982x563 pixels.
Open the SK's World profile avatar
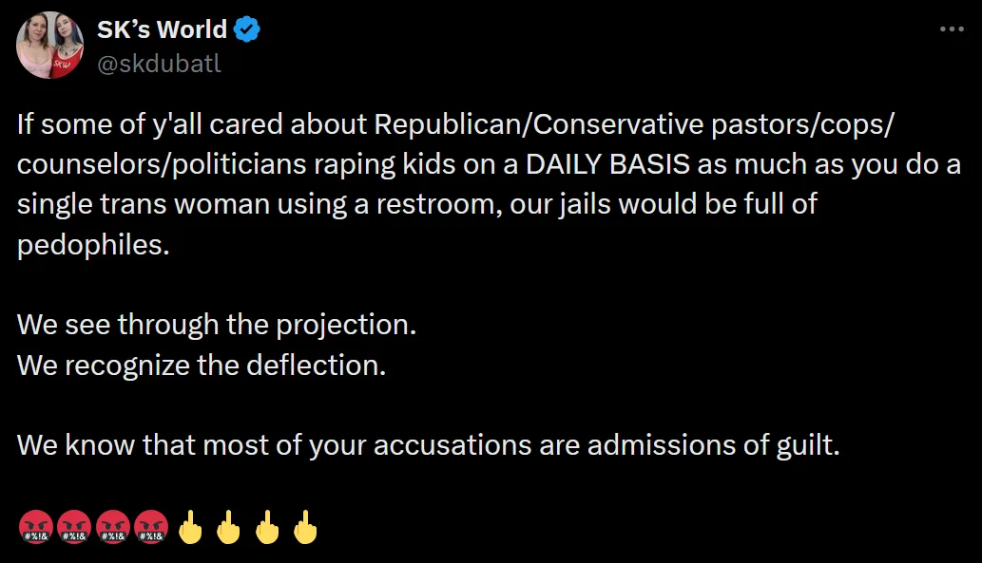pos(50,45)
